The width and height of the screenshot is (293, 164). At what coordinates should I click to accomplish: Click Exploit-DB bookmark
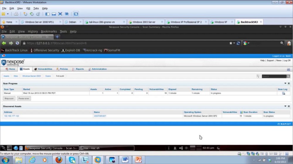71,50
